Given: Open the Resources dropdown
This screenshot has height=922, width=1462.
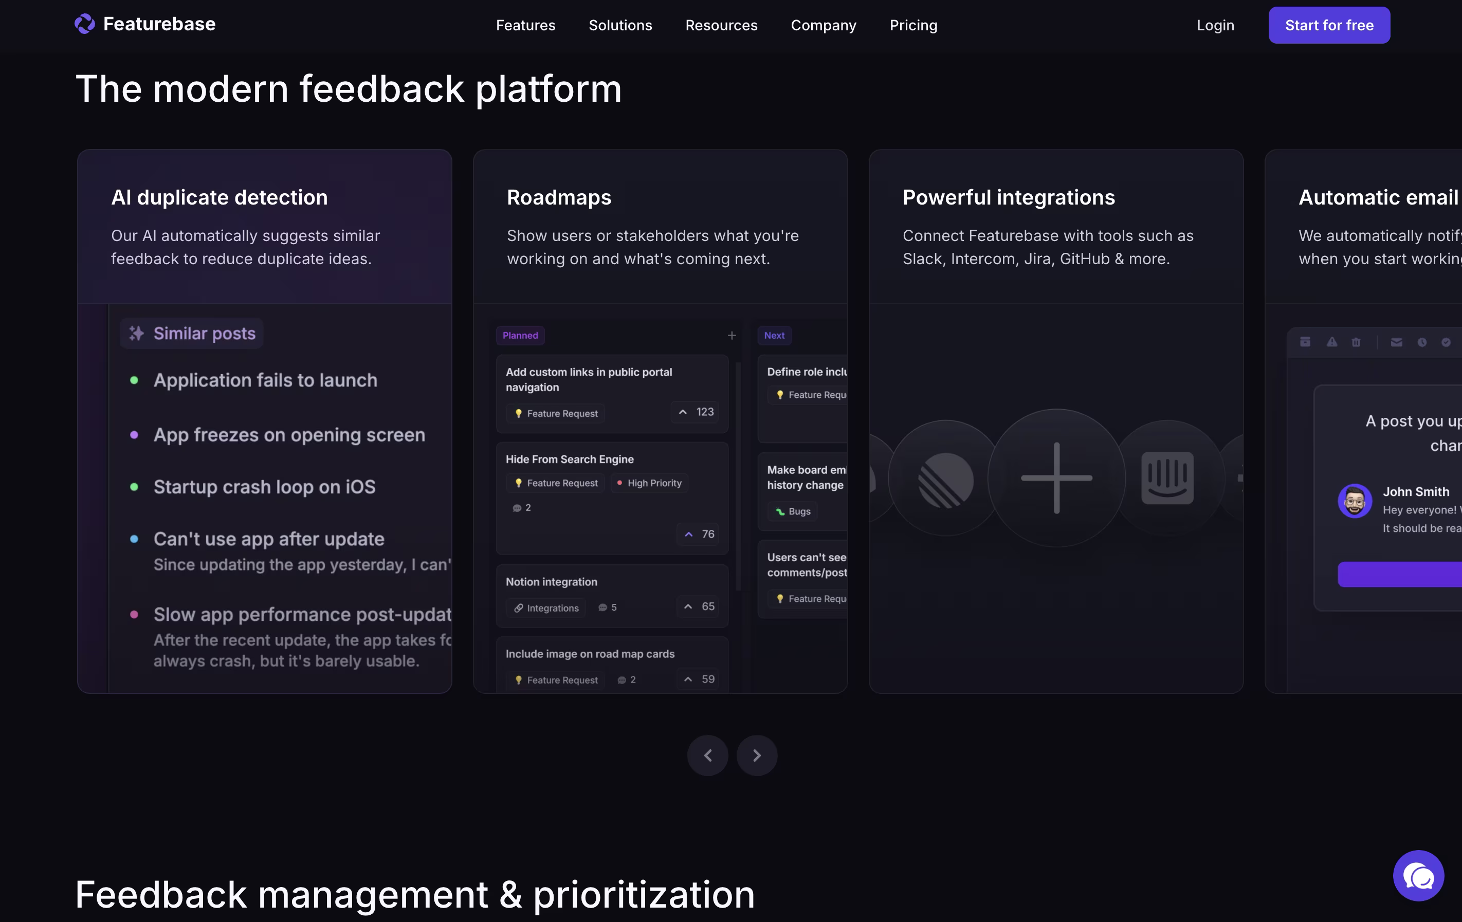Looking at the screenshot, I should (721, 25).
